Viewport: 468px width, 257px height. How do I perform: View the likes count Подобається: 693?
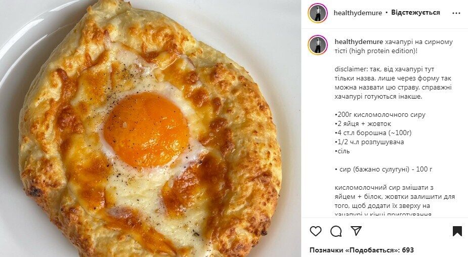point(361,250)
